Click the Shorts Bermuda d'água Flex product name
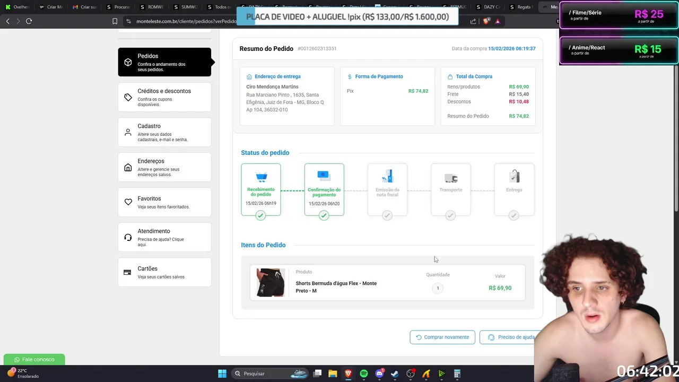This screenshot has width=679, height=382. tap(336, 287)
